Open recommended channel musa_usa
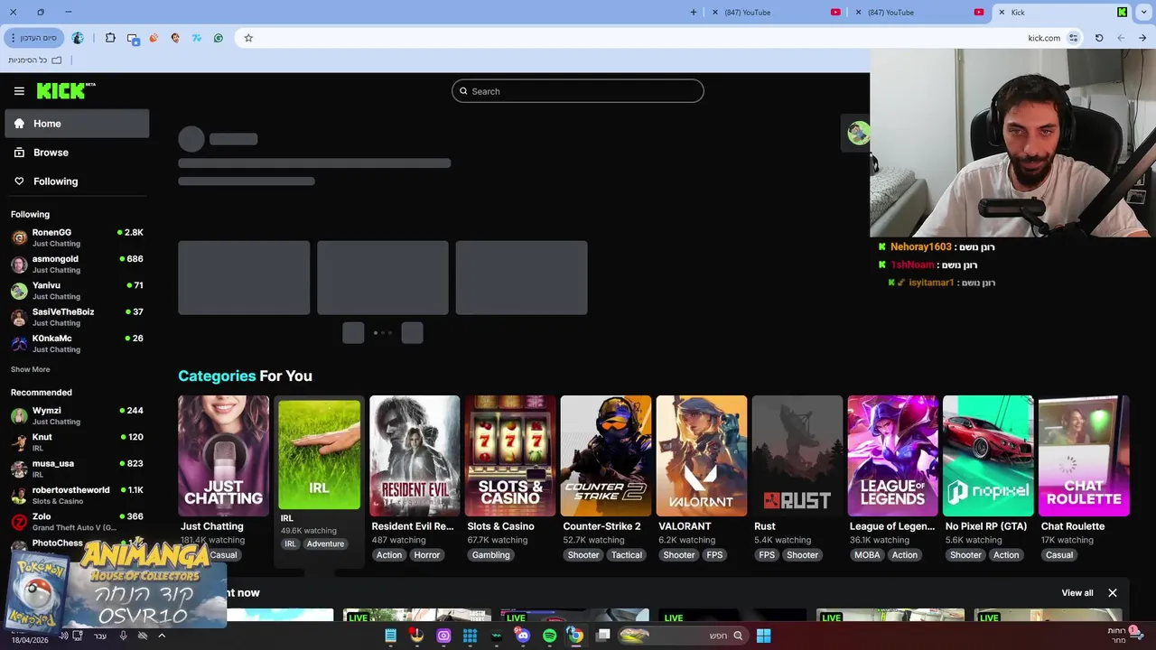The image size is (1156, 650). point(77,469)
